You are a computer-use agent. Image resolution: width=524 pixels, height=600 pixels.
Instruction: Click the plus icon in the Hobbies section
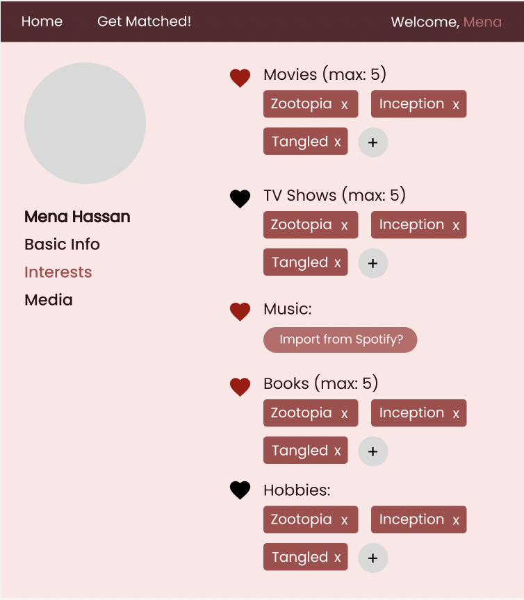[372, 558]
